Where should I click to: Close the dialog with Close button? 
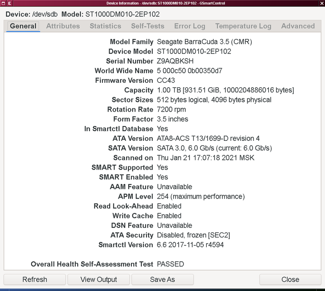tap(290, 279)
